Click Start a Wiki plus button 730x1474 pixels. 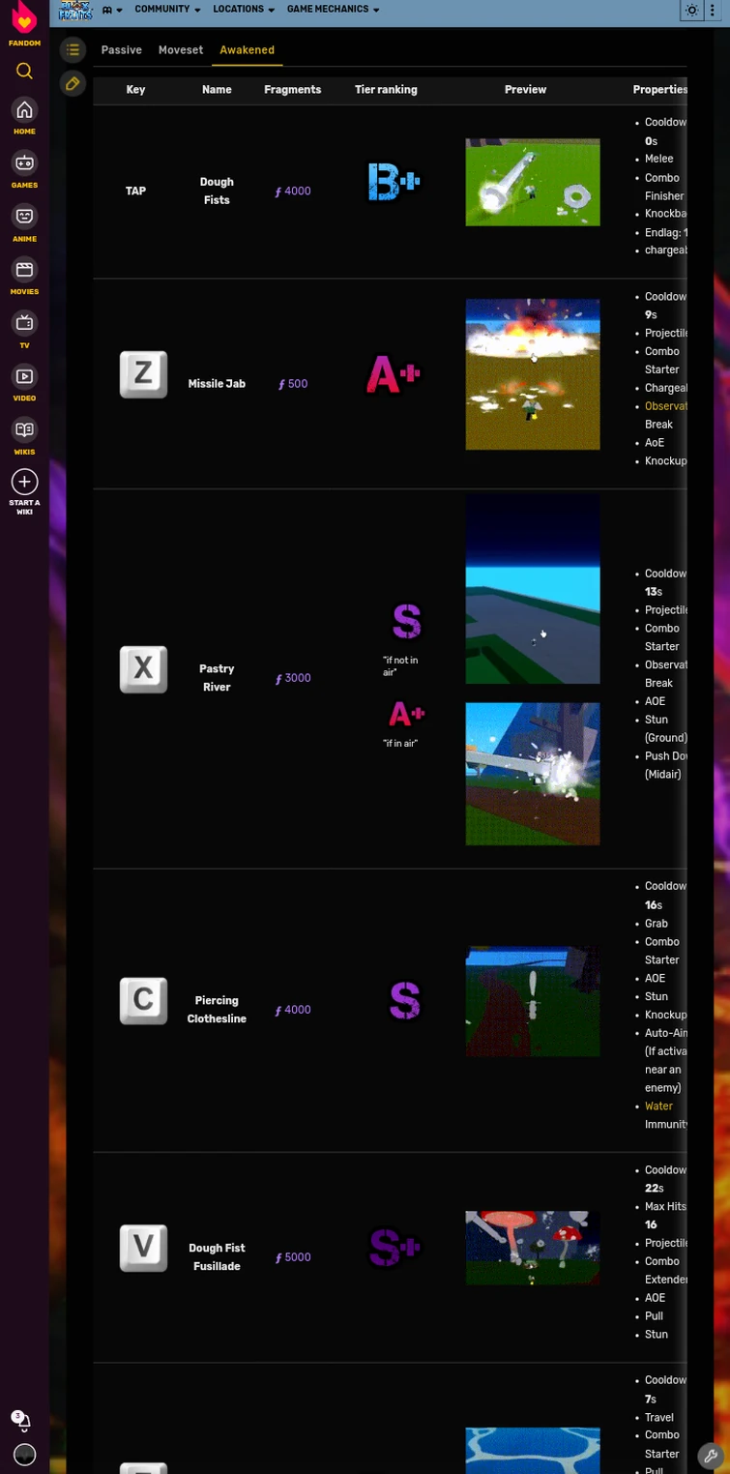[24, 482]
